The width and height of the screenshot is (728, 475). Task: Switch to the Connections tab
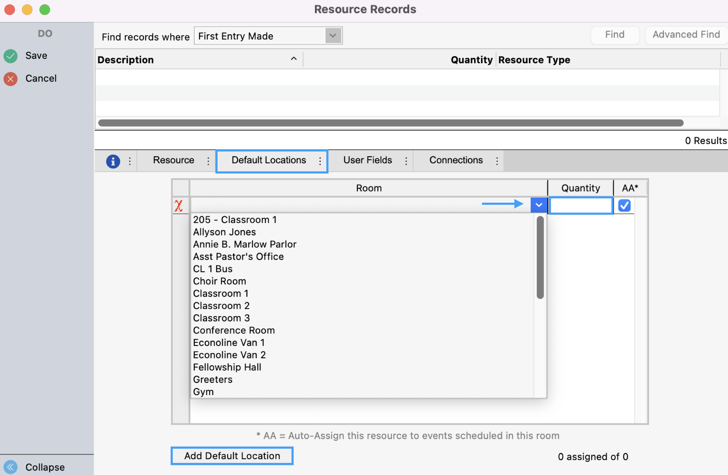[456, 160]
